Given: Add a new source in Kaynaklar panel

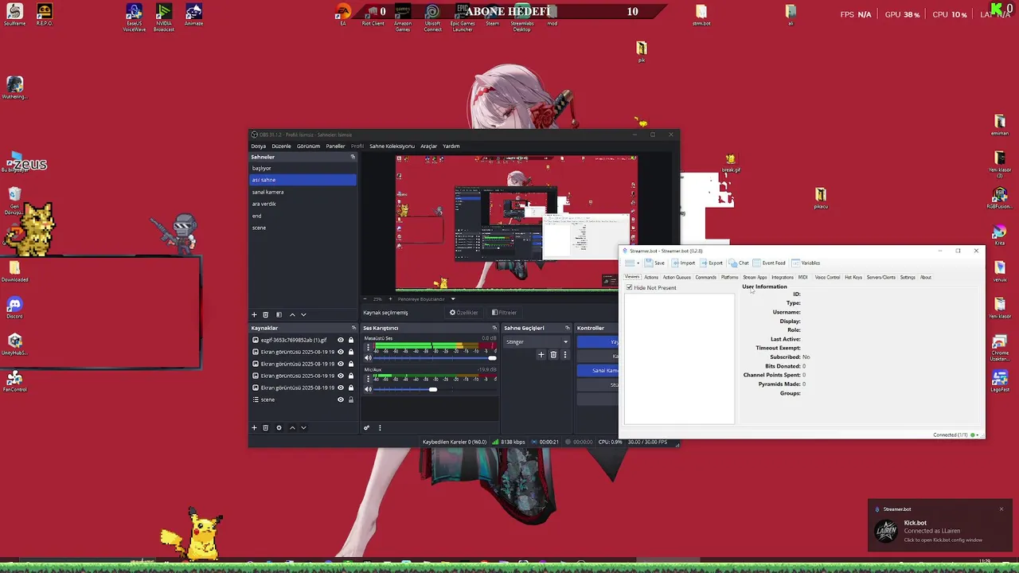Looking at the screenshot, I should (x=254, y=427).
